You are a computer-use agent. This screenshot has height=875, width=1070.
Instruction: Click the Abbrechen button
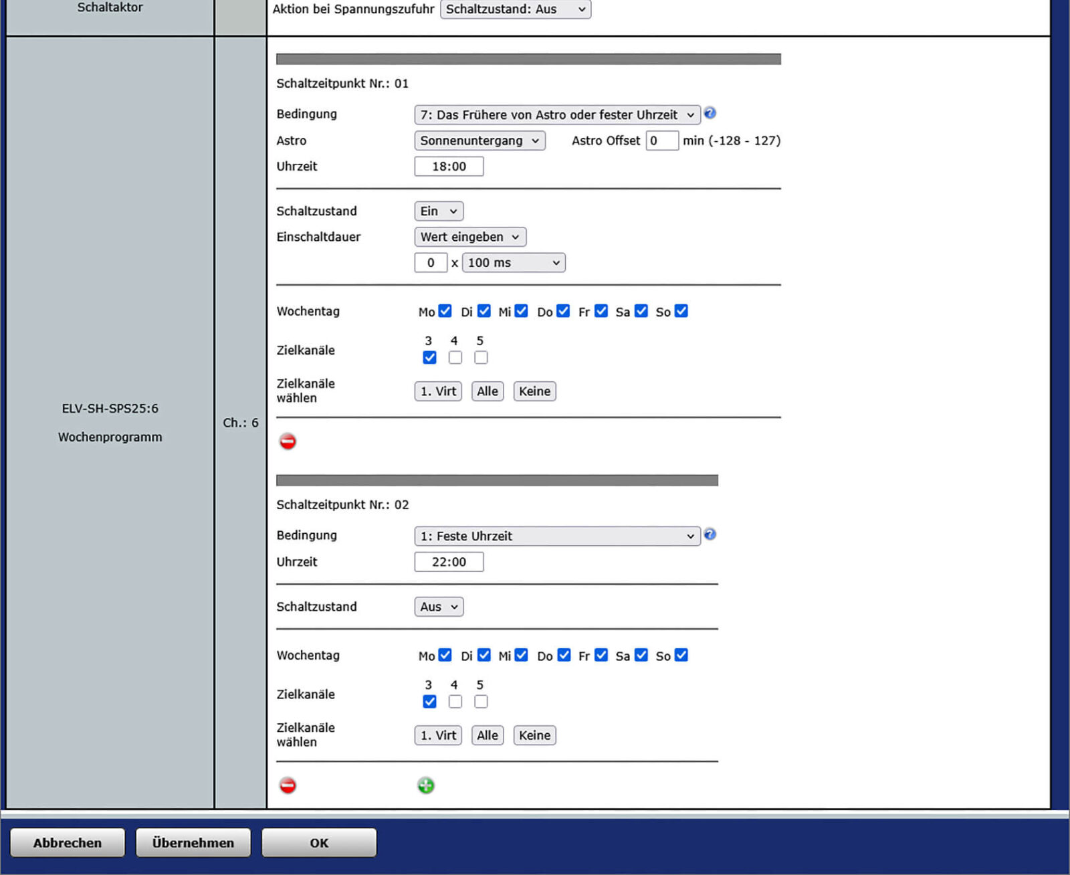[68, 843]
